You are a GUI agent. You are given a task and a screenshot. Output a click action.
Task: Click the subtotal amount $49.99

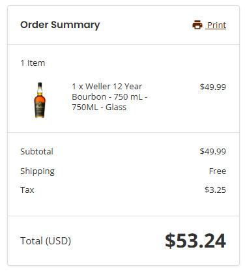213,151
